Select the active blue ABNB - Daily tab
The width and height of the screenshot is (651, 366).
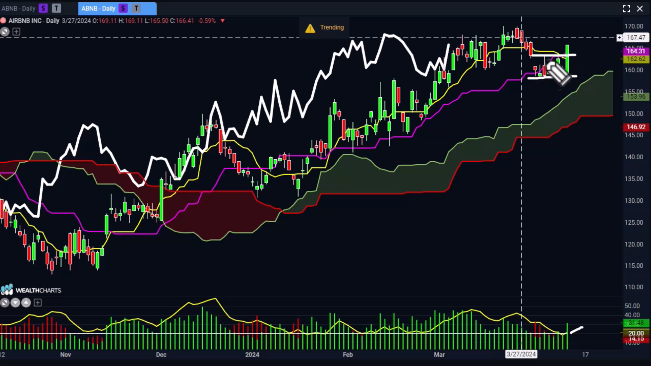pos(117,8)
